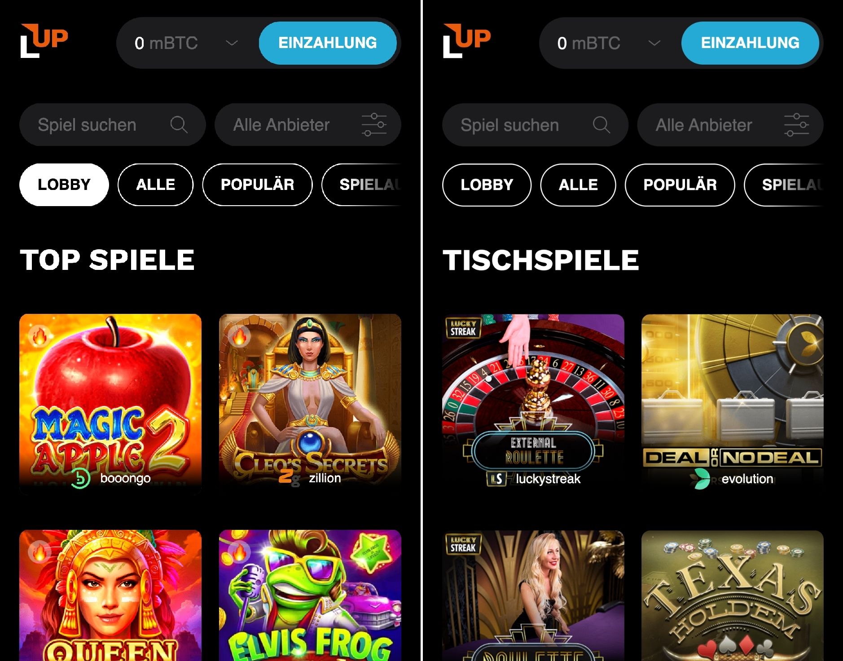This screenshot has height=661, width=843.
Task: Click the EINZAHLUNG button in left panel
Action: (x=328, y=43)
